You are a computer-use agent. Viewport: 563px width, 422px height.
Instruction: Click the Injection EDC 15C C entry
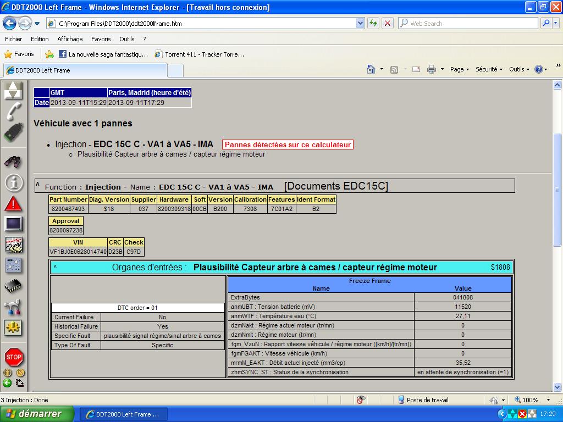point(134,145)
